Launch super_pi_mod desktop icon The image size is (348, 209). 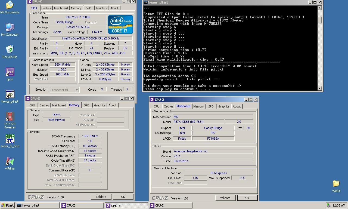click(x=10, y=141)
